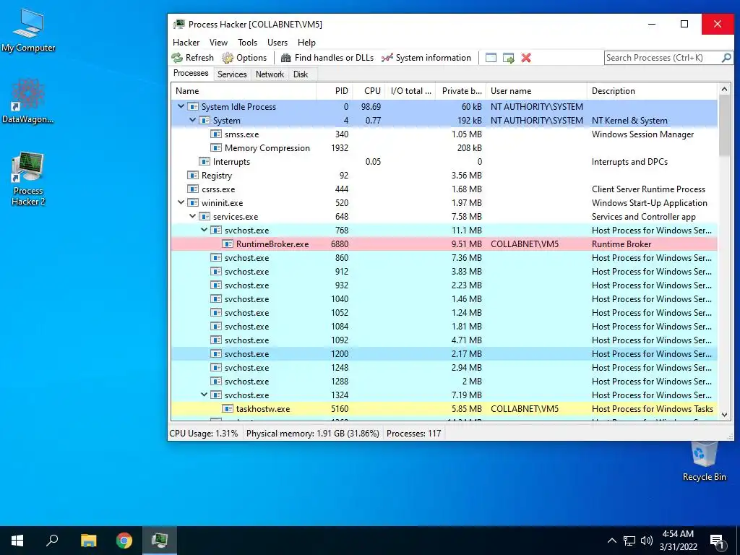The image size is (740, 555).
Task: Click the magnifier icon in search box
Action: click(726, 58)
